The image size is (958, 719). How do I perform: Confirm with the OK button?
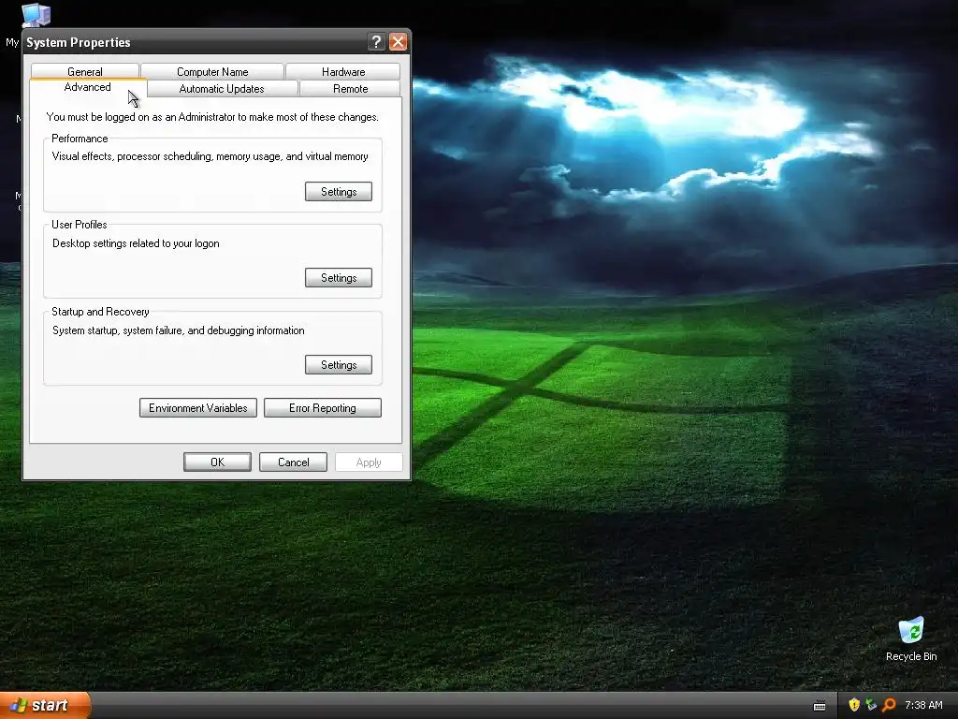(217, 462)
